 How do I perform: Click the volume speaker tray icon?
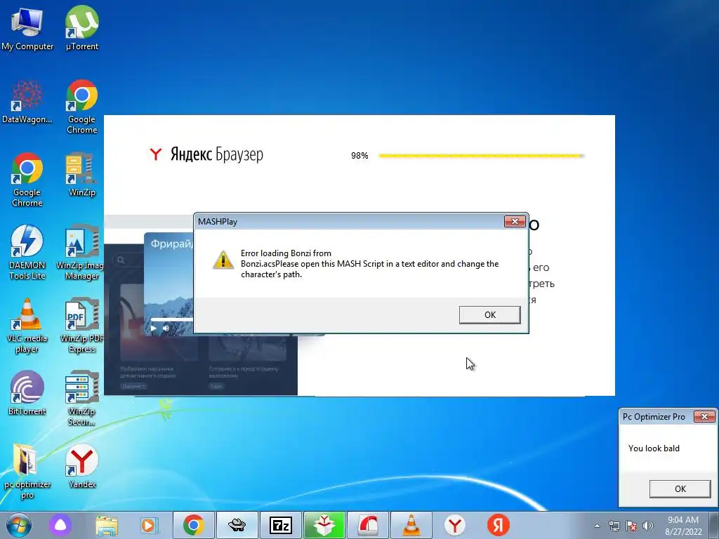648,526
